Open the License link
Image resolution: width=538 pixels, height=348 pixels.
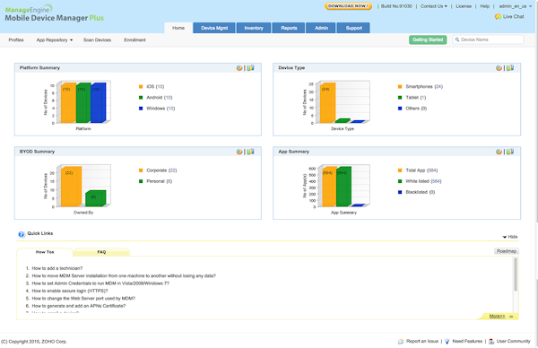464,6
